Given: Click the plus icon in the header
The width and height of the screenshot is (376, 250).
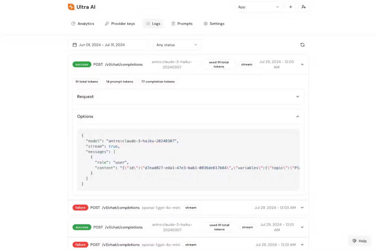Looking at the screenshot, I should click(290, 7).
